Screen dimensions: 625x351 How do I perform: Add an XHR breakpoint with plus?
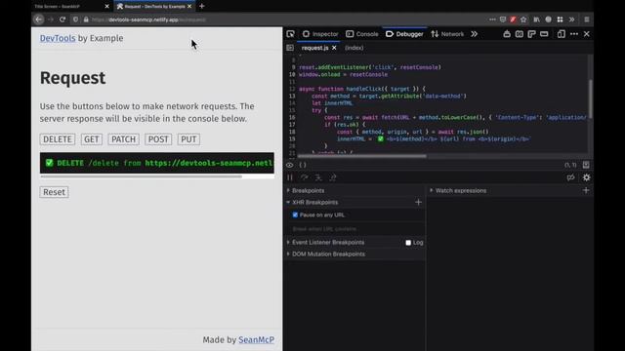click(x=418, y=202)
